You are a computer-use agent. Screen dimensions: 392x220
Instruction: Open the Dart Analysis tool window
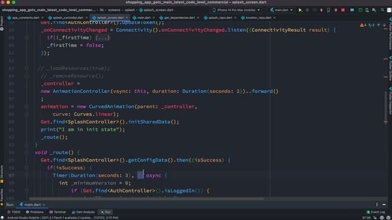[x=83, y=212]
